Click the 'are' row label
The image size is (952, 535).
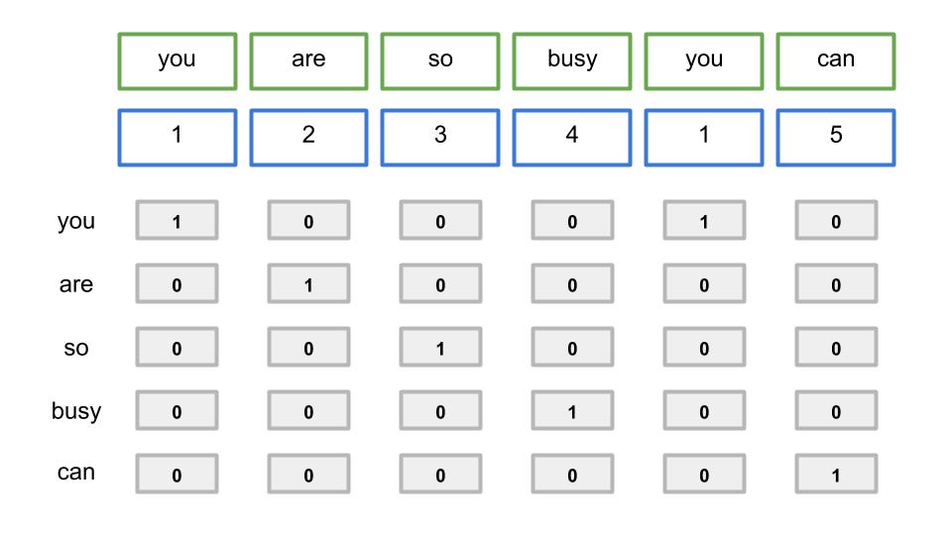(x=76, y=284)
